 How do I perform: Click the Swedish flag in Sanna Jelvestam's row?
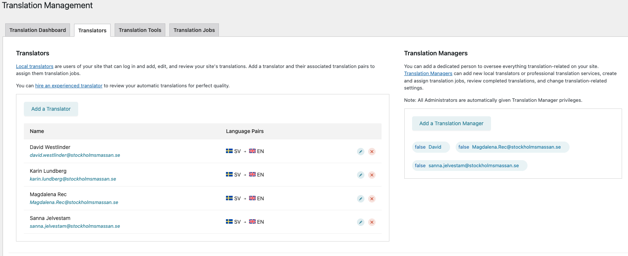229,221
